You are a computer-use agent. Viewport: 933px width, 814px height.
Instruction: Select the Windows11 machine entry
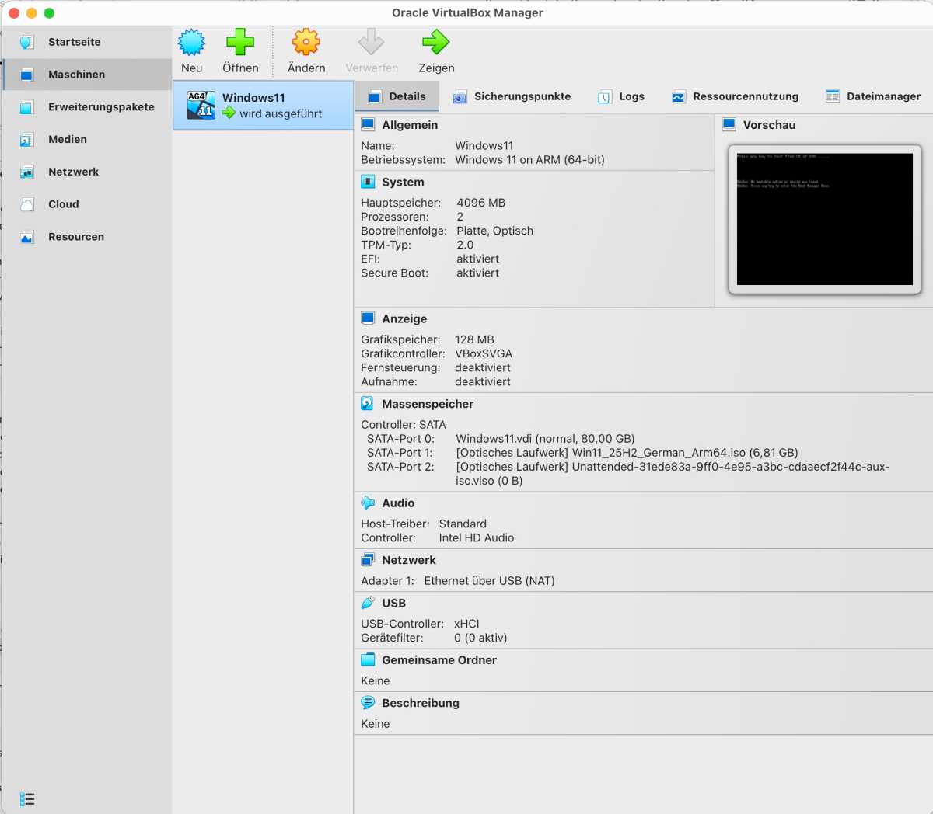[262, 105]
